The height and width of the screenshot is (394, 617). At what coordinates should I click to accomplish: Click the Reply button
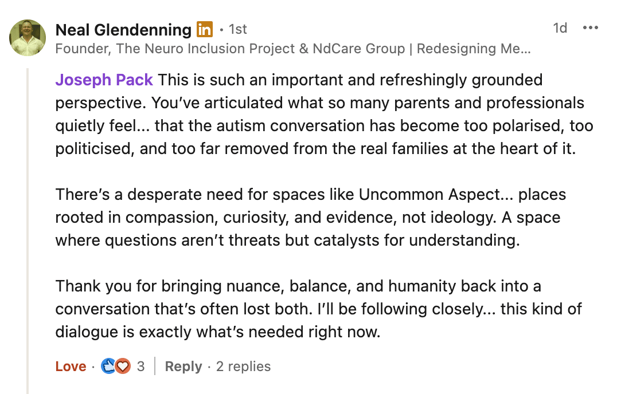[183, 367]
